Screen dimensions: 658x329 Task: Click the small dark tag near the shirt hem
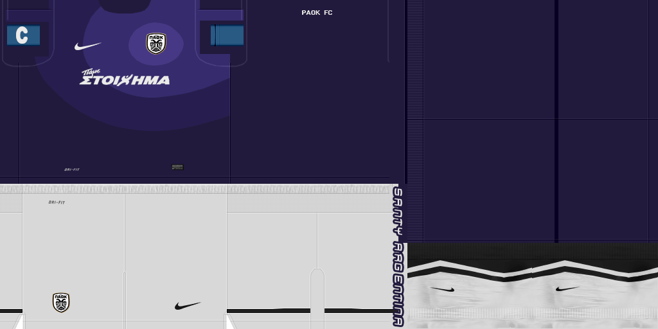tap(177, 167)
